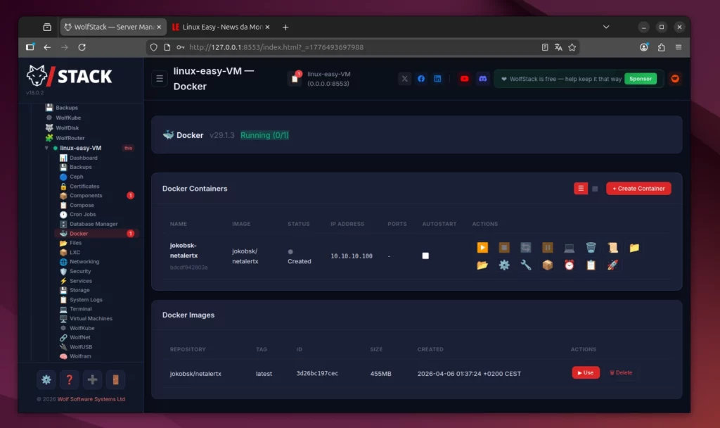This screenshot has height=428, width=720.
Task: Pause the jokobsk-netalertx container
Action: 548,248
